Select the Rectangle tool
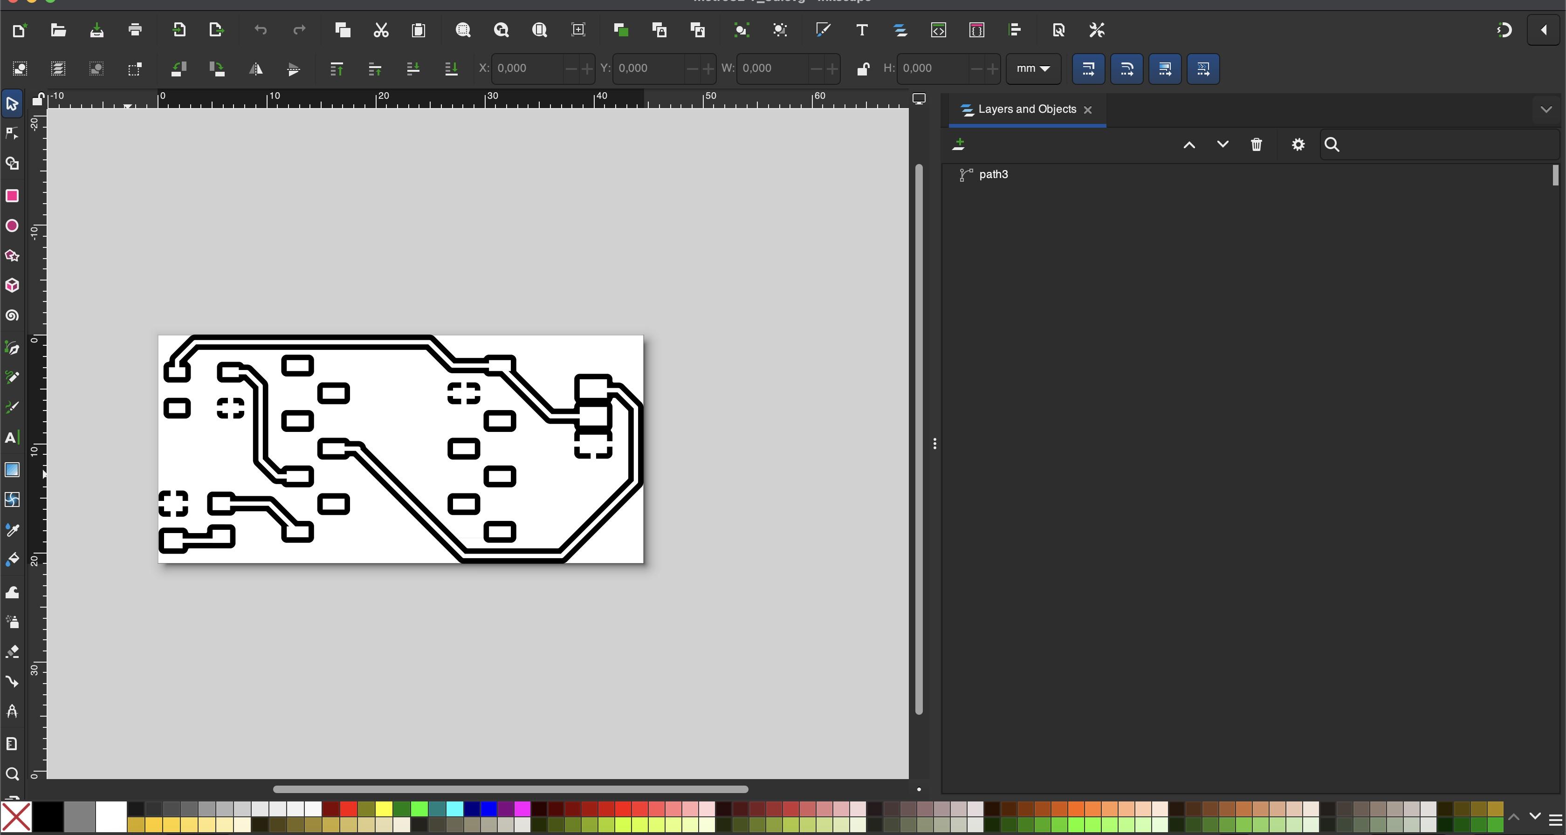Image resolution: width=1566 pixels, height=835 pixels. point(12,196)
